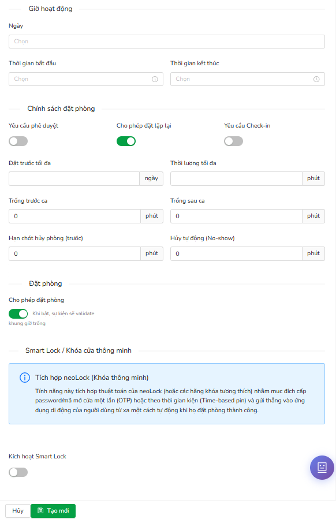Click the Trống trước ca input
Image resolution: width=336 pixels, height=519 pixels.
[x=75, y=216]
